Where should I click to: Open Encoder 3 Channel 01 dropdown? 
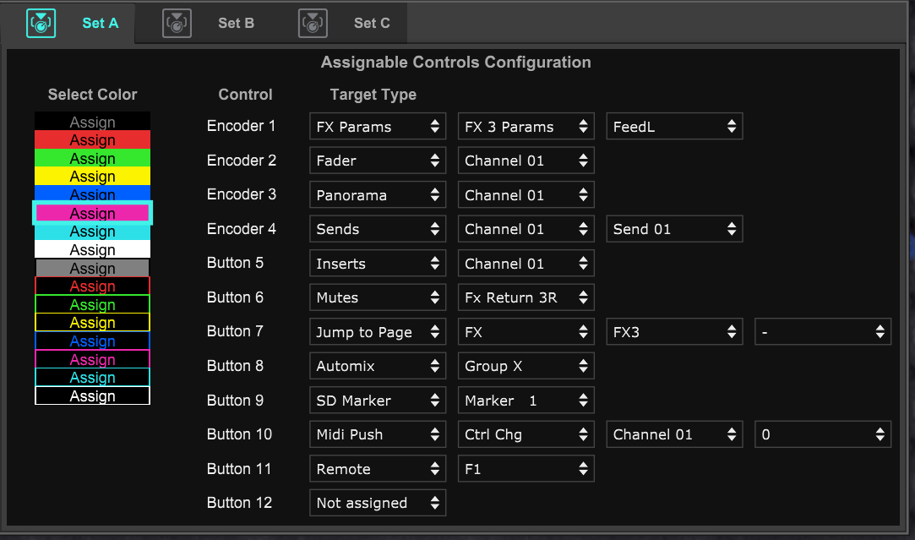coord(526,195)
